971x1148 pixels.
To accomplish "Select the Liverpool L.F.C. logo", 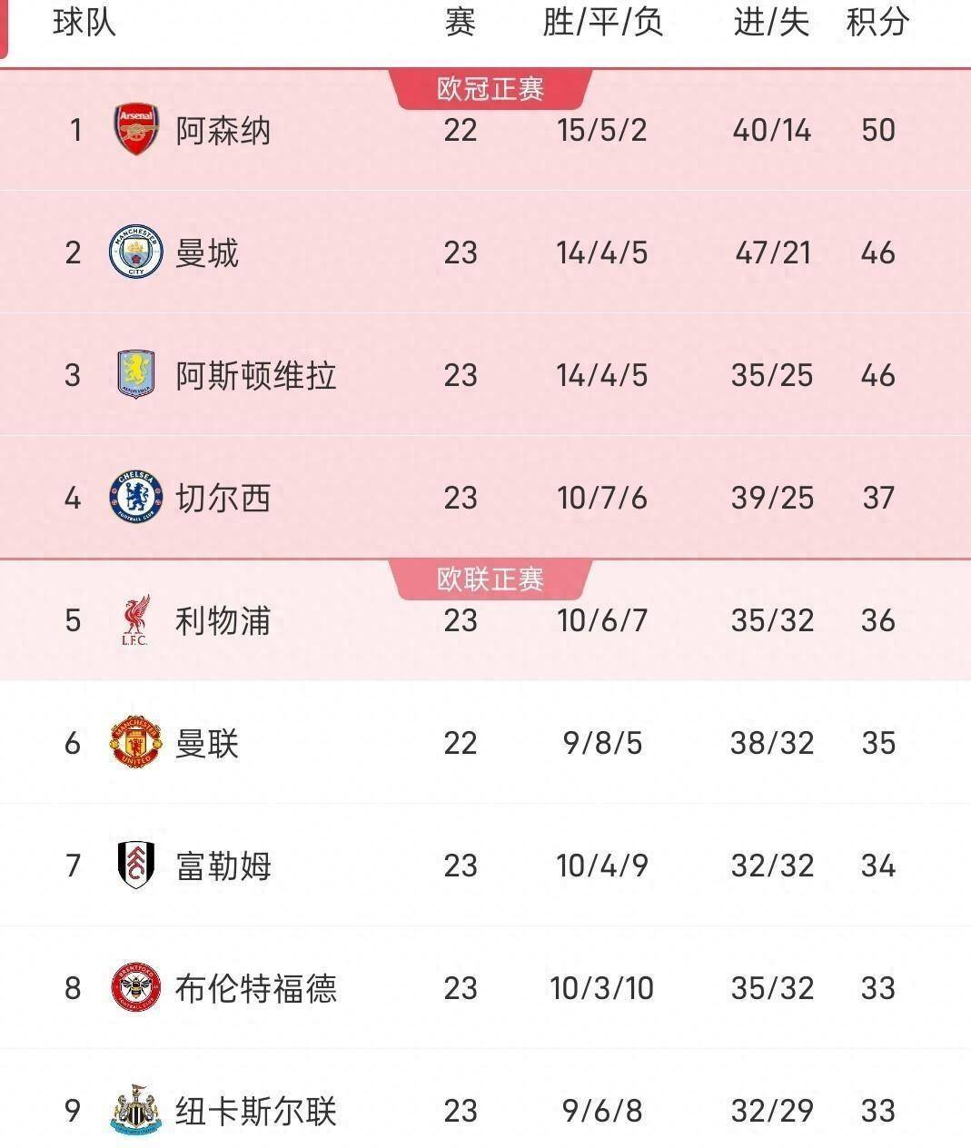I will click(135, 620).
